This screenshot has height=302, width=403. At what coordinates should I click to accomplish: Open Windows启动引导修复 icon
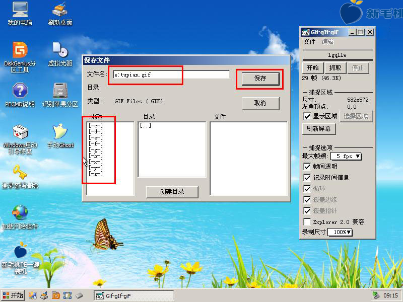(x=20, y=139)
